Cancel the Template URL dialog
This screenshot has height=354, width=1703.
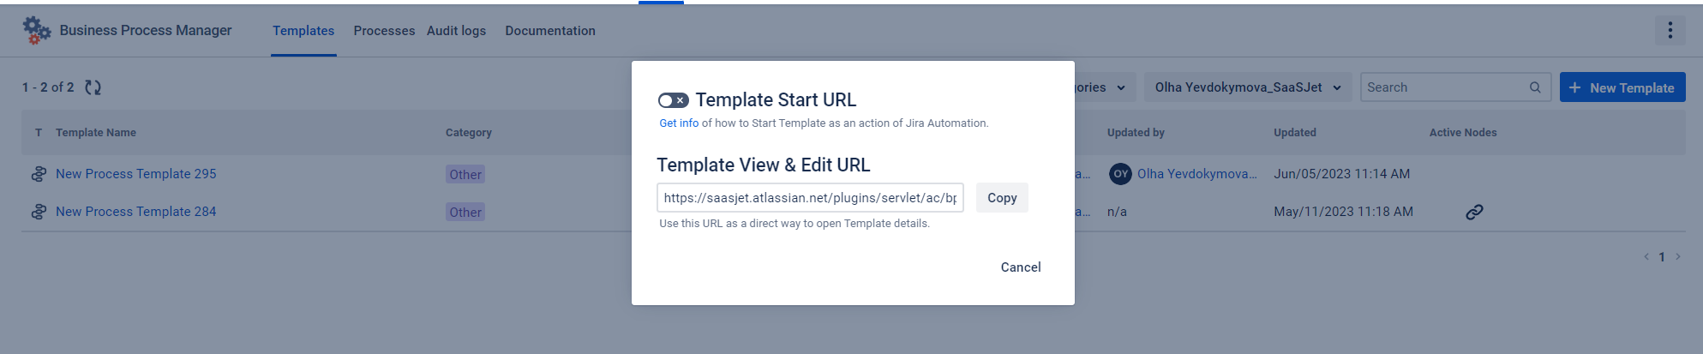[1021, 267]
